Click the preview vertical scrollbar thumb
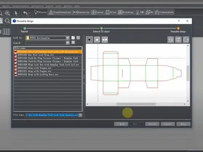This screenshot has height=152, width=203. [188, 73]
